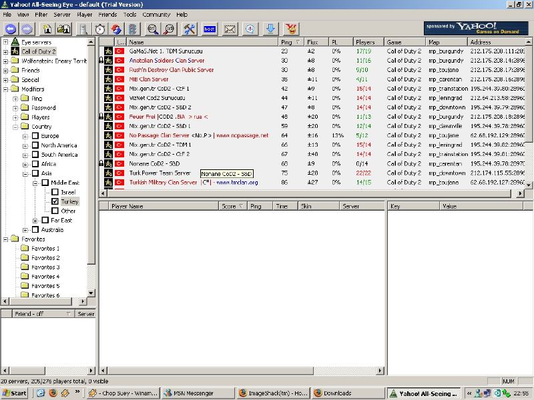Collapse the Modifiers tree node
The image size is (534, 400).
tap(5, 89)
